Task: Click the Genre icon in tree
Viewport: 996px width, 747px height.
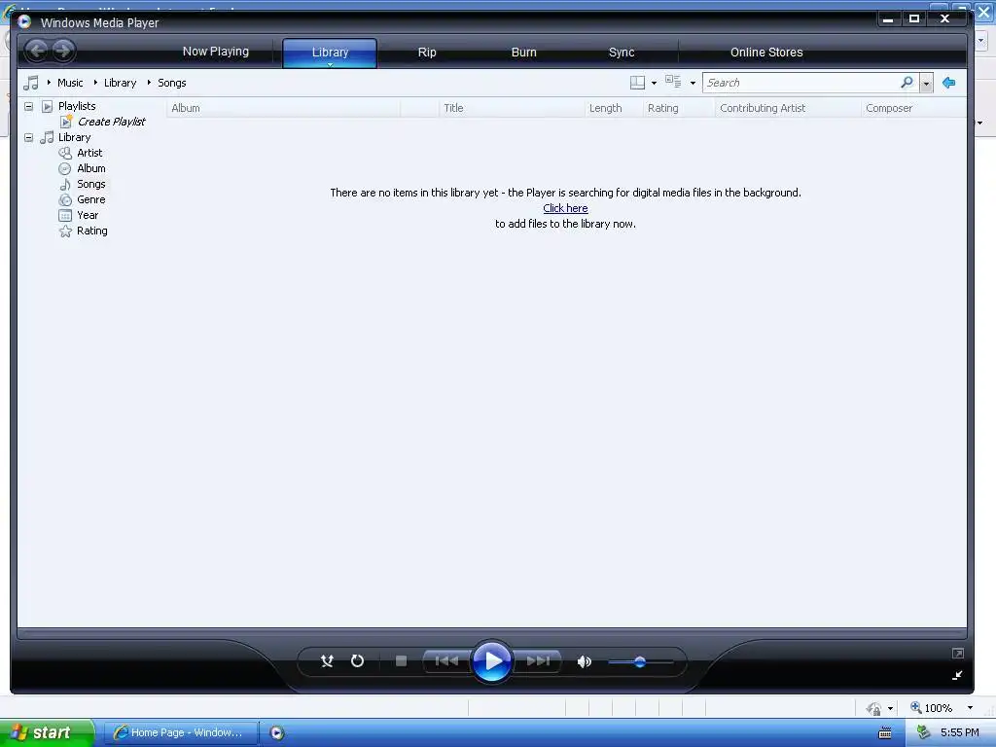Action: [65, 199]
